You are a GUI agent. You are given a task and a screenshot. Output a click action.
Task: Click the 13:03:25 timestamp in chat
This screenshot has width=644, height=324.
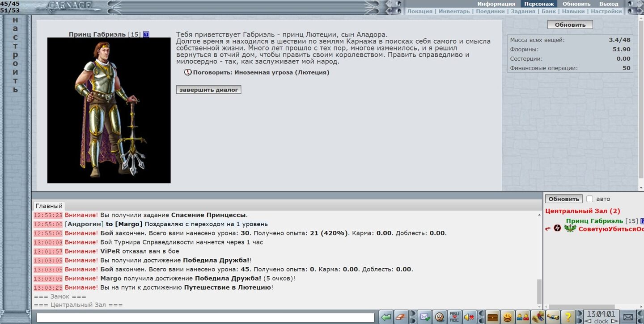(x=48, y=287)
